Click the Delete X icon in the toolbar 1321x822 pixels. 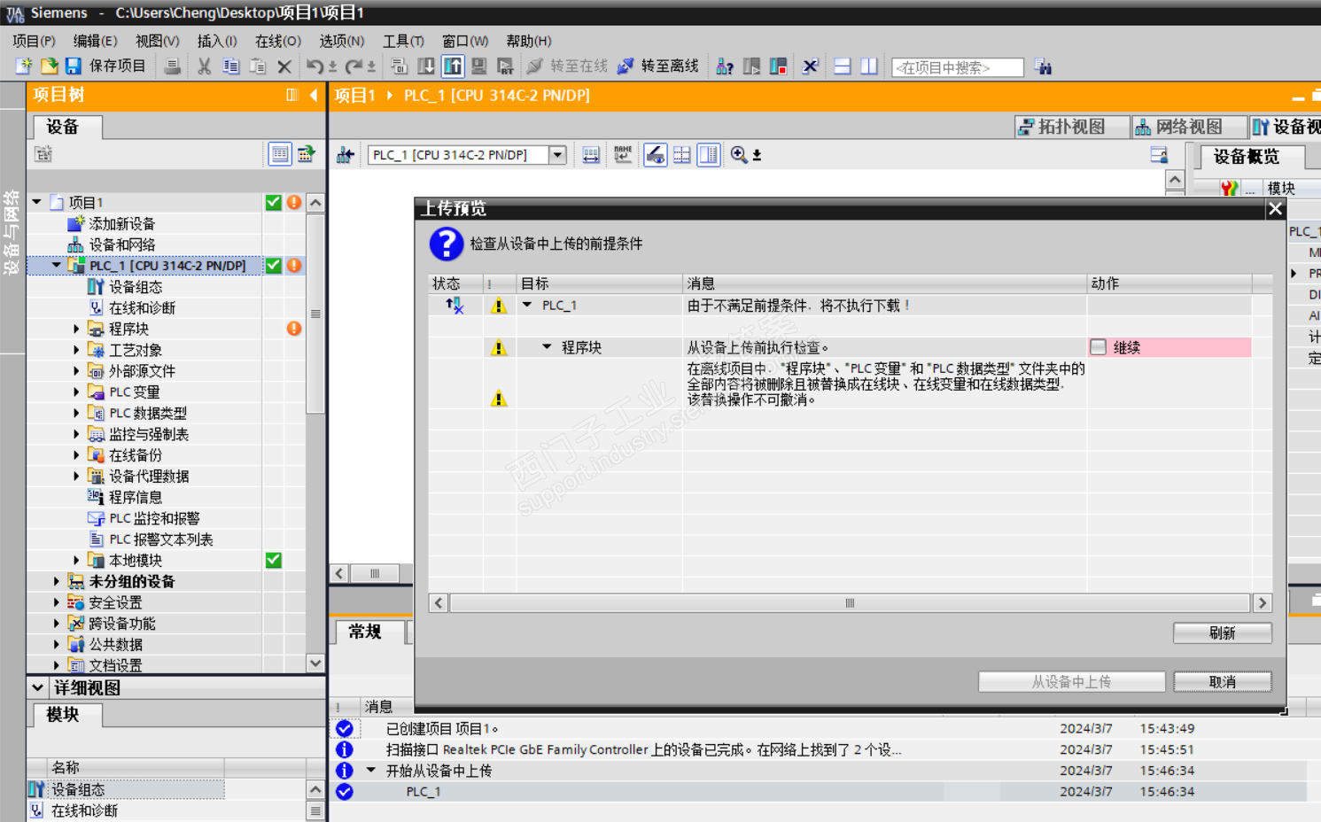click(x=284, y=66)
